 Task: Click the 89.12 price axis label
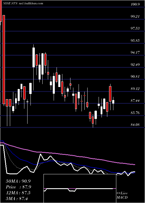coord(135,89)
